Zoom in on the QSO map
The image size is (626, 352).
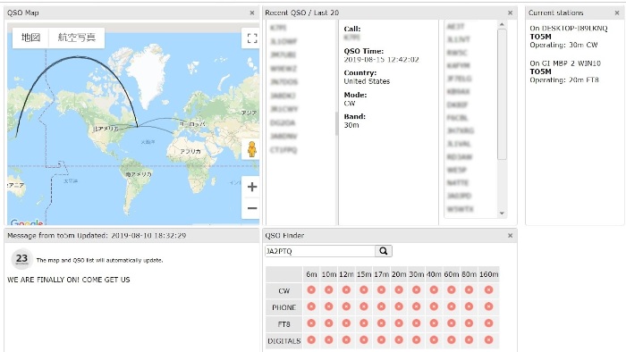pos(252,187)
